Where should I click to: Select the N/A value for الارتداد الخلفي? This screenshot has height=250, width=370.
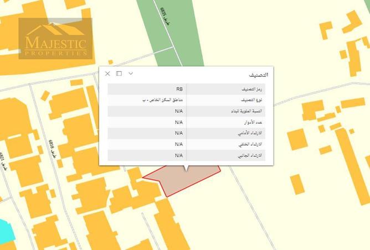coord(179,144)
